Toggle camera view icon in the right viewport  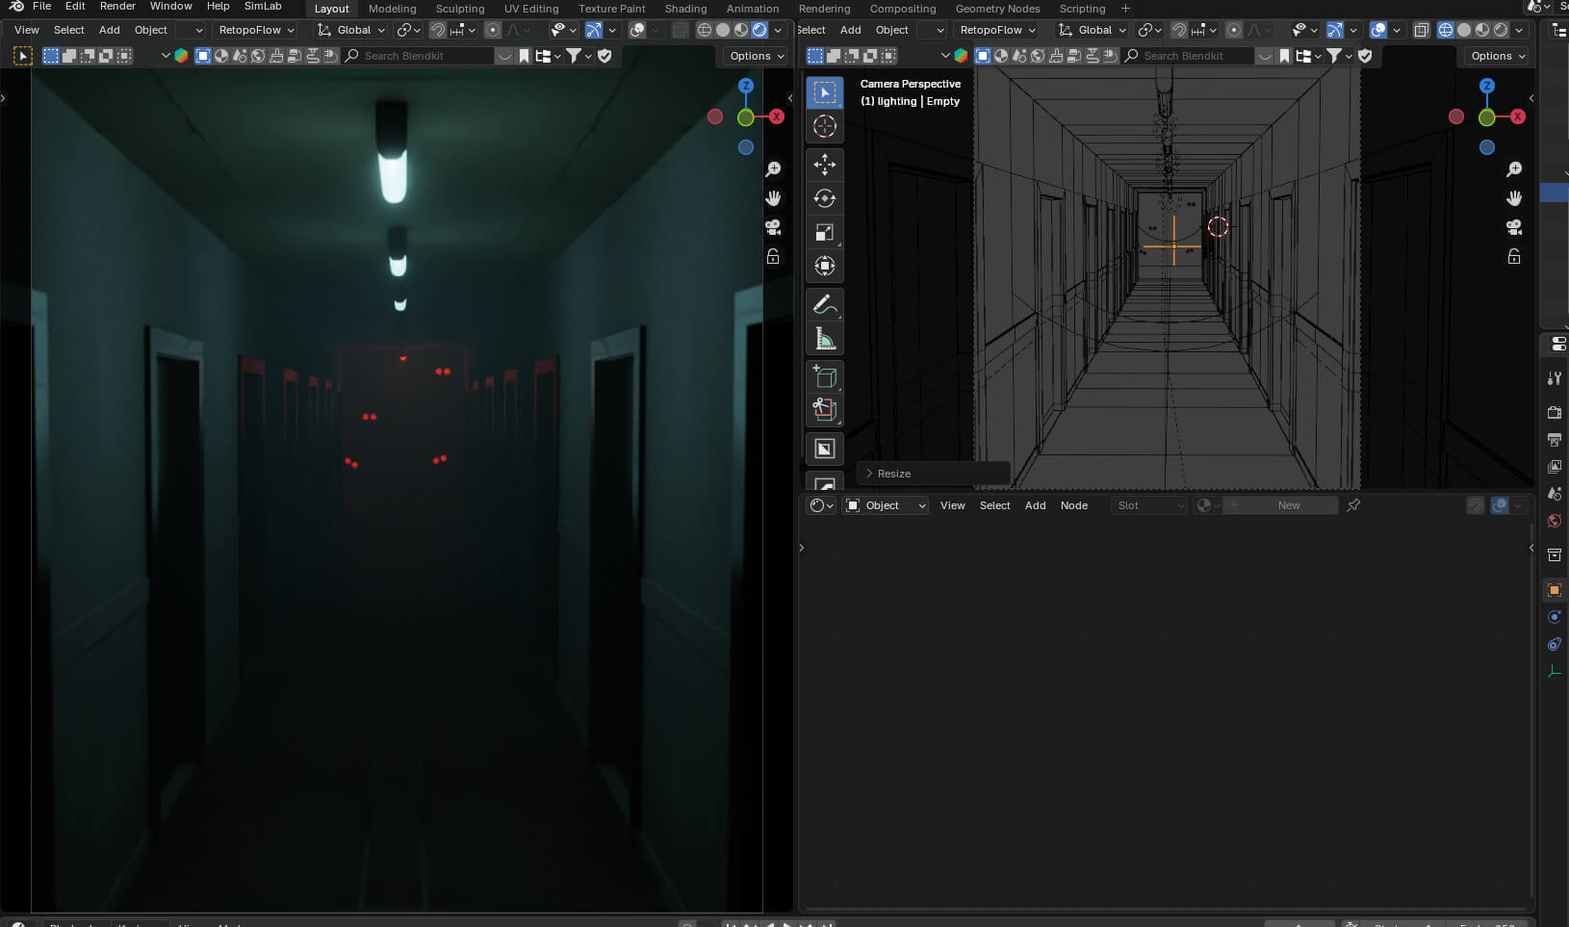(x=1514, y=227)
